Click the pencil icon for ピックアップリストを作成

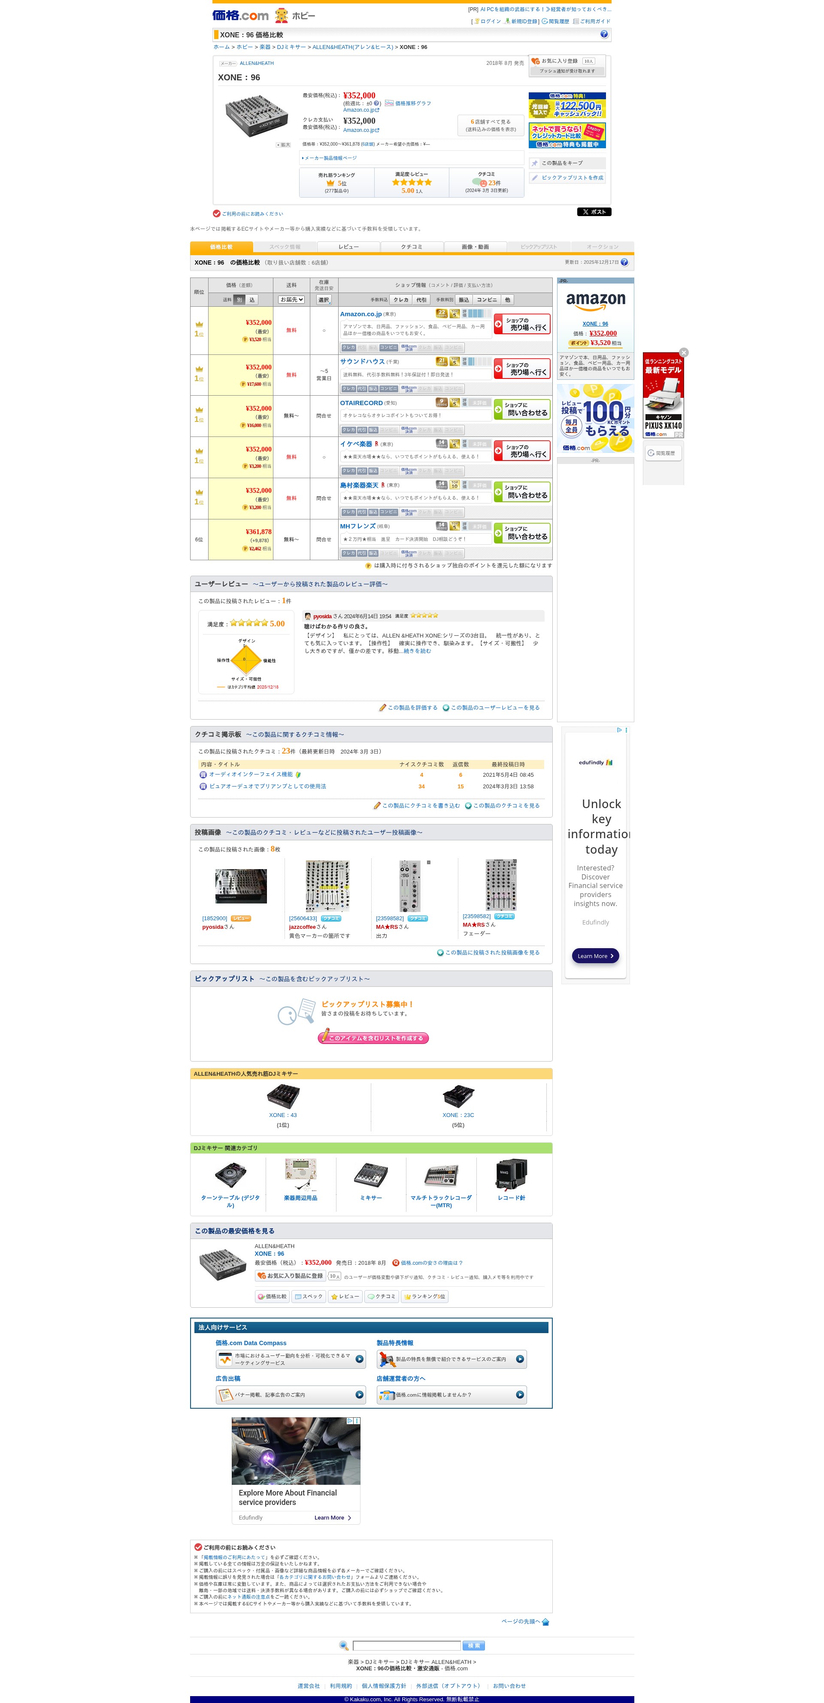tap(535, 178)
